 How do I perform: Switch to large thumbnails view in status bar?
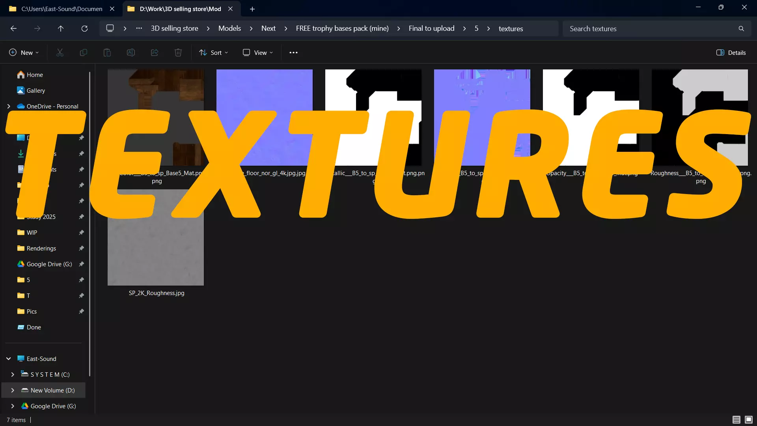coord(749,420)
